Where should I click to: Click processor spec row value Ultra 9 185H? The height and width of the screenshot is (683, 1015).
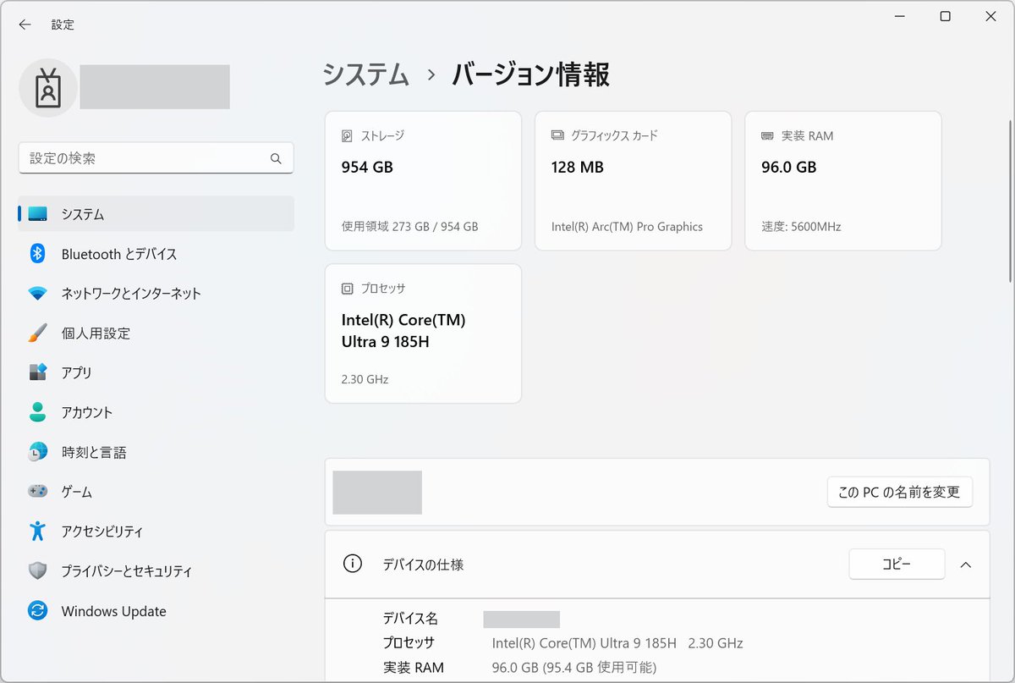coord(617,643)
